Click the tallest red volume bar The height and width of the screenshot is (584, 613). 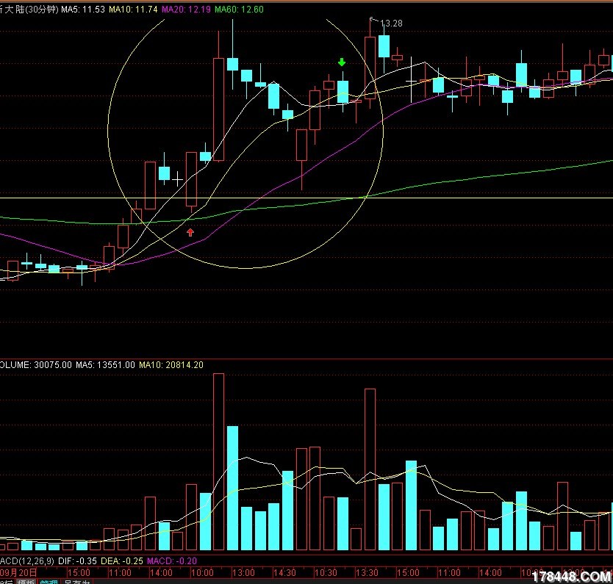(219, 462)
